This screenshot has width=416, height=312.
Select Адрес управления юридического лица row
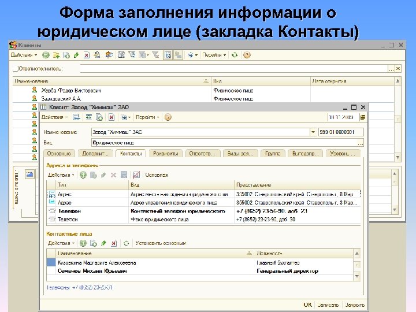(x=203, y=202)
